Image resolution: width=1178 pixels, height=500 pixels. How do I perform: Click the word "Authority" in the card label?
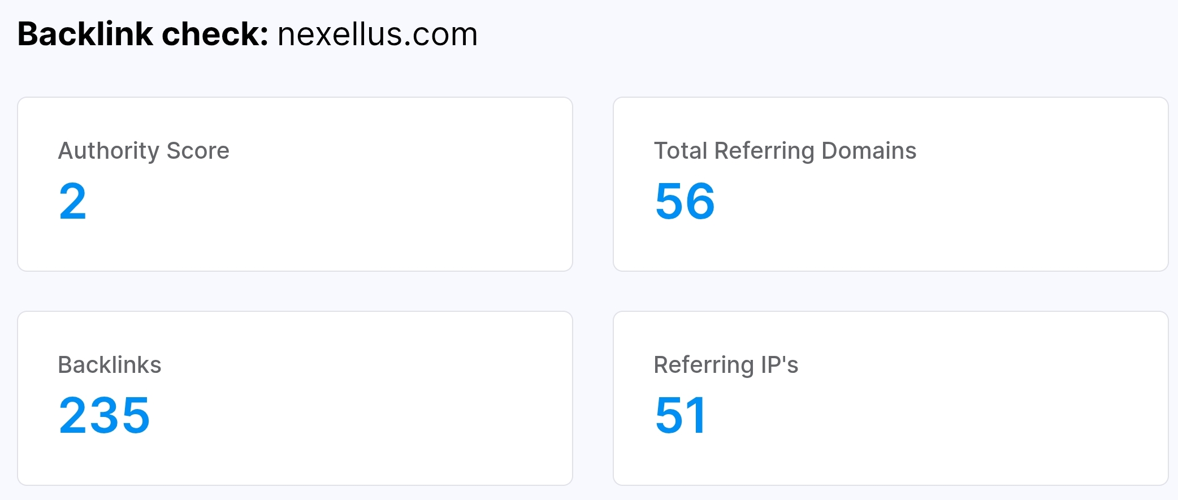click(109, 151)
